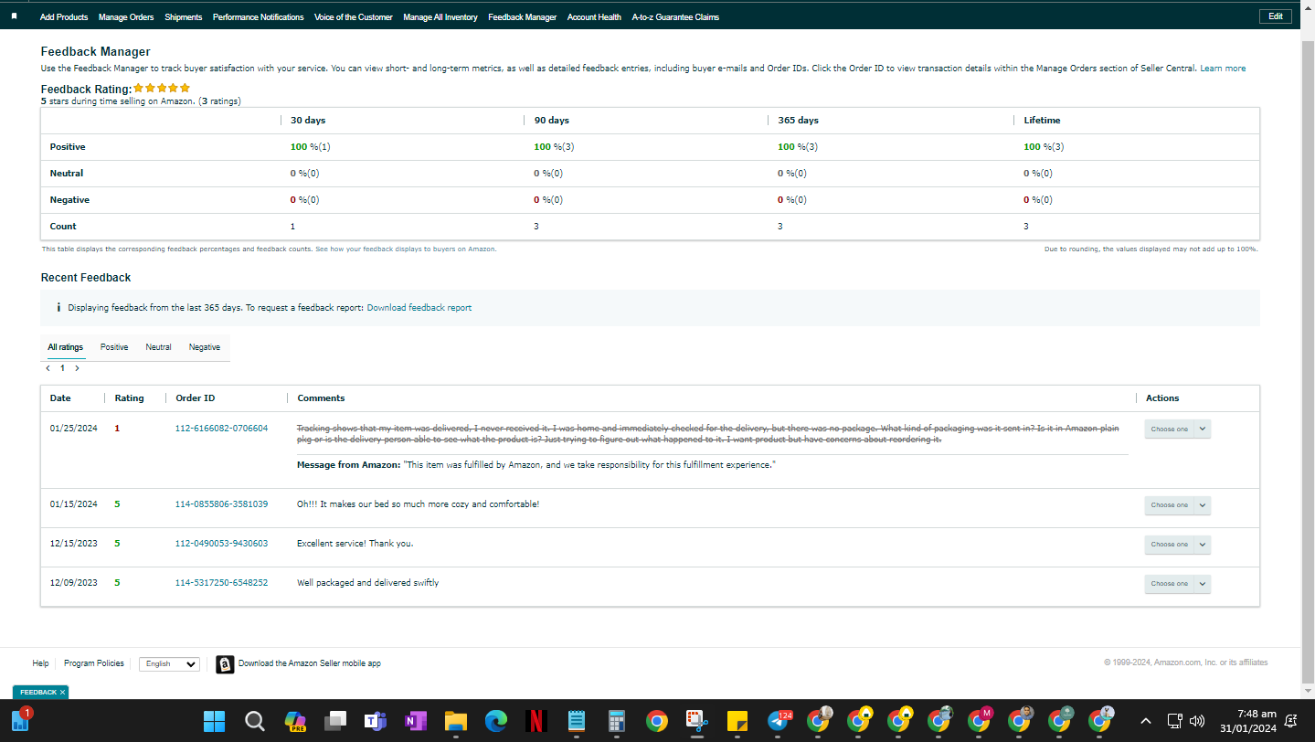Switch to the Neutral feedback tab

pyautogui.click(x=159, y=347)
